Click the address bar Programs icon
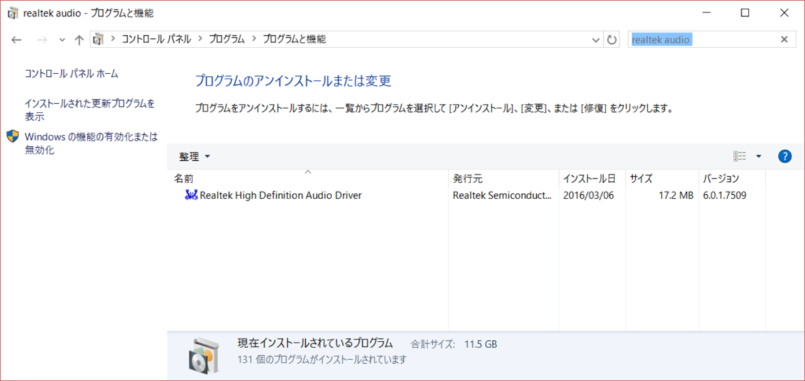 tap(98, 39)
